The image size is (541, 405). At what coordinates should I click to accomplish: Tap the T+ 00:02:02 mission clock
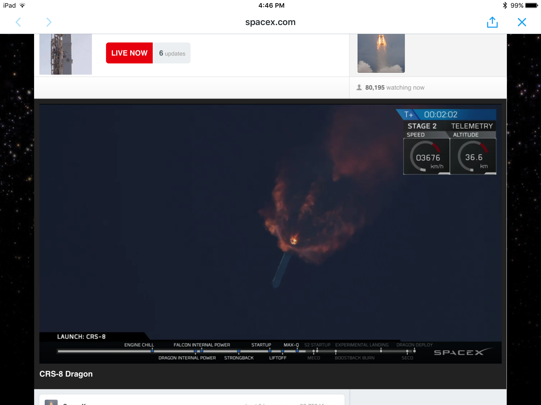(x=446, y=114)
